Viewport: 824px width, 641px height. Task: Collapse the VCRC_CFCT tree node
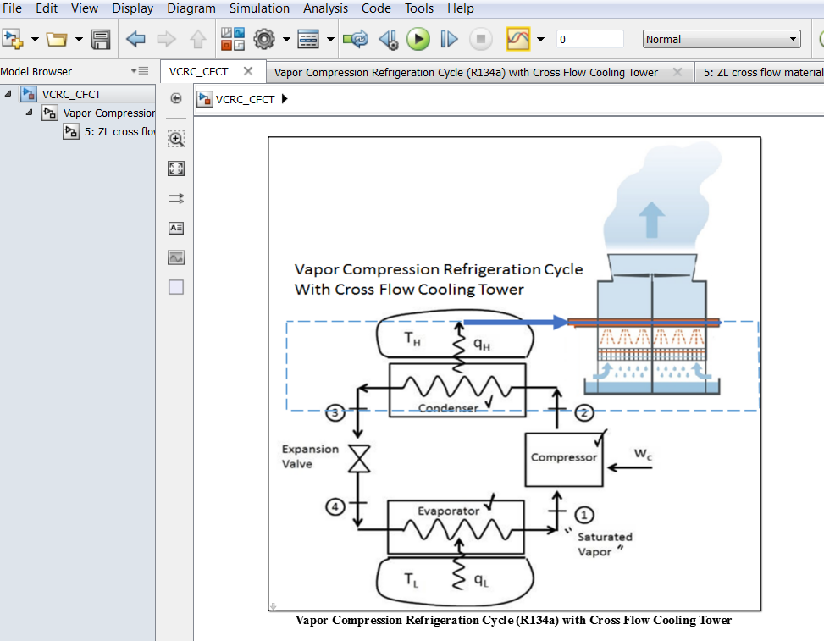7,93
